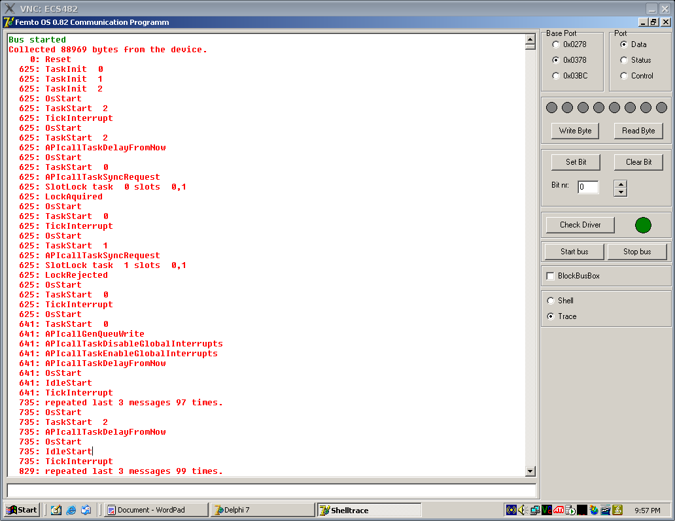The image size is (675, 521).
Task: Click the Write Byte button
Action: click(x=575, y=131)
